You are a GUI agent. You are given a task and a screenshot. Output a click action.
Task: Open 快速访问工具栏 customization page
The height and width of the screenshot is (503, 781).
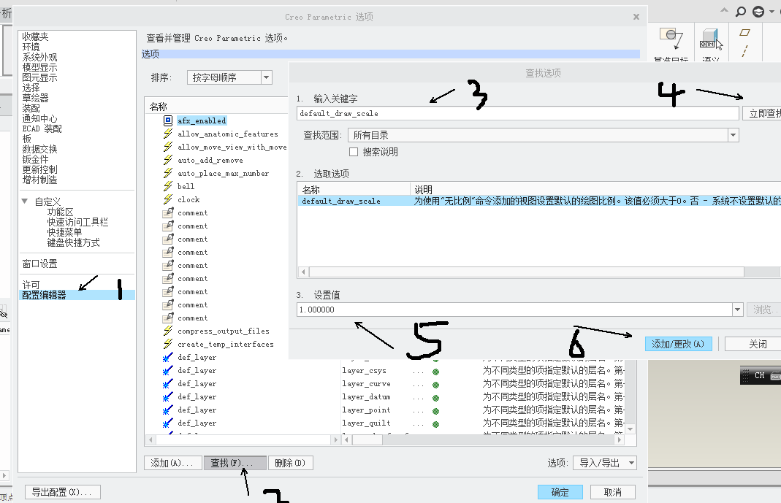tap(77, 222)
